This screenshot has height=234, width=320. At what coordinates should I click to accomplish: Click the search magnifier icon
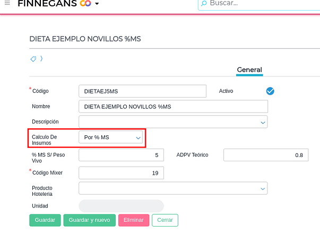pyautogui.click(x=204, y=4)
